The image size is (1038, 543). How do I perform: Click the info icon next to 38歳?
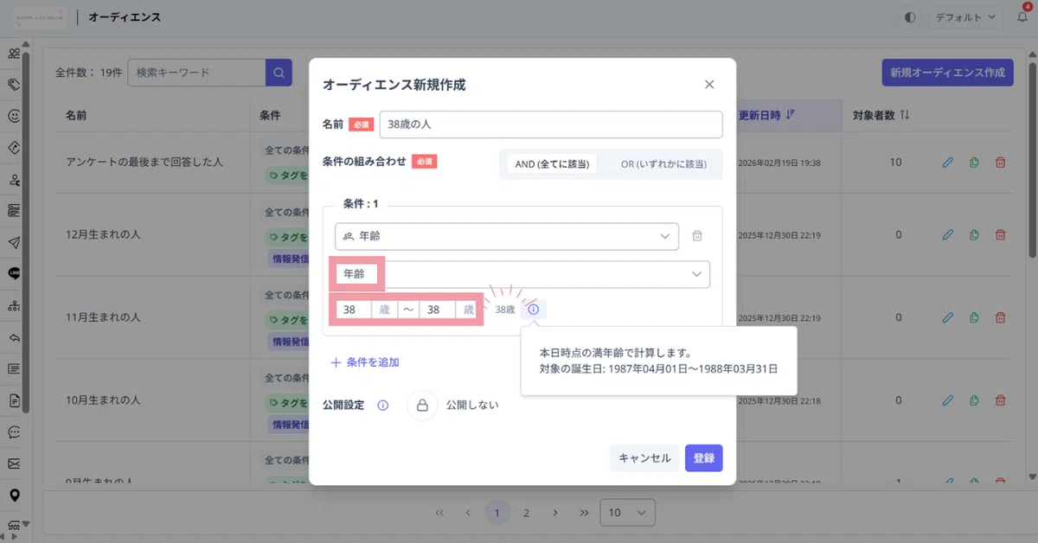pos(533,309)
